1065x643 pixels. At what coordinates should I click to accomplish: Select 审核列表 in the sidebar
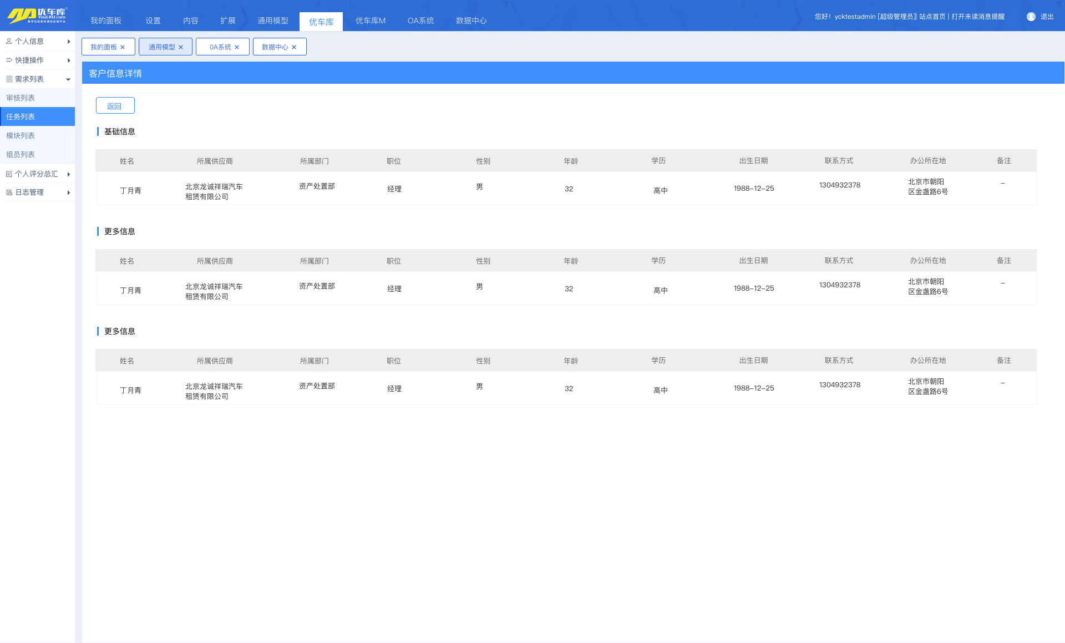tap(21, 98)
